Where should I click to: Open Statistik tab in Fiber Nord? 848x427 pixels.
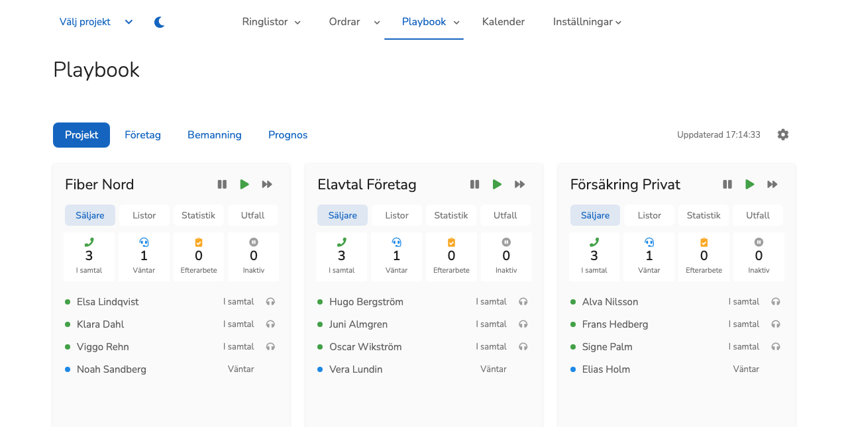(x=199, y=215)
